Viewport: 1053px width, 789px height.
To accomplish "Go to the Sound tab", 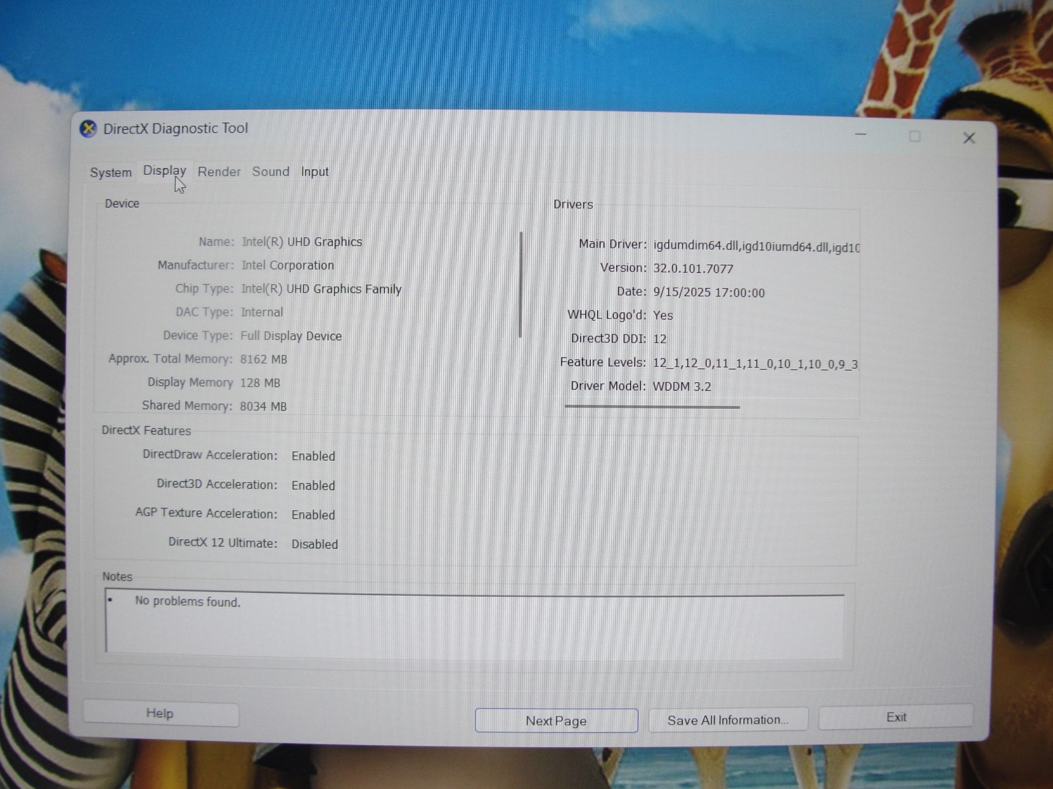I will (x=270, y=172).
